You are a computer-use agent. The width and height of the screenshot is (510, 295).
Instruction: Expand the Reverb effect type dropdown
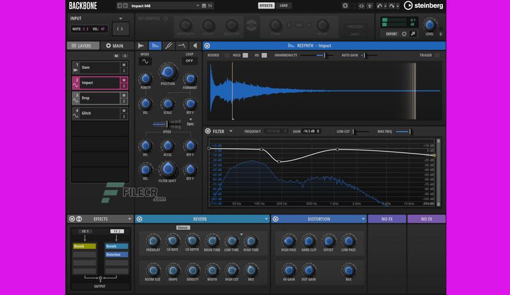pos(267,219)
